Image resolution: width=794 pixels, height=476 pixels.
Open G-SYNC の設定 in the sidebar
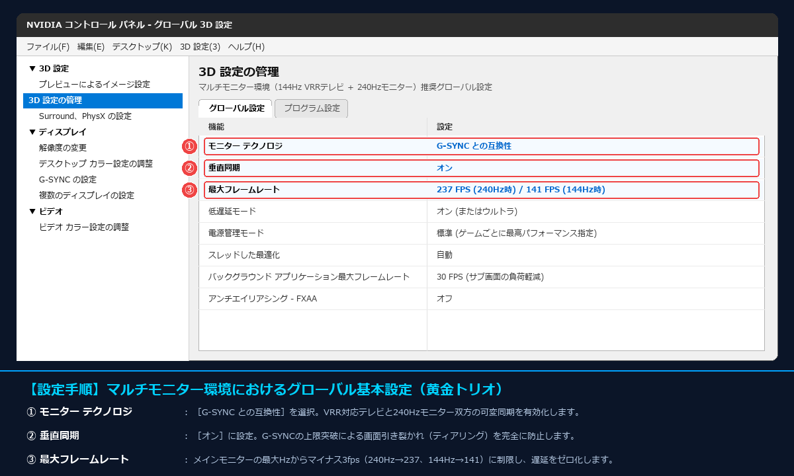click(68, 180)
